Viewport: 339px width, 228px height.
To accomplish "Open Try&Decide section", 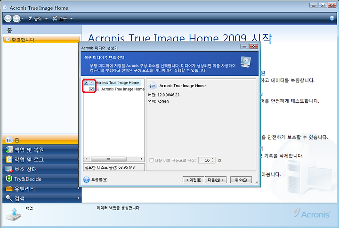I will point(40,179).
